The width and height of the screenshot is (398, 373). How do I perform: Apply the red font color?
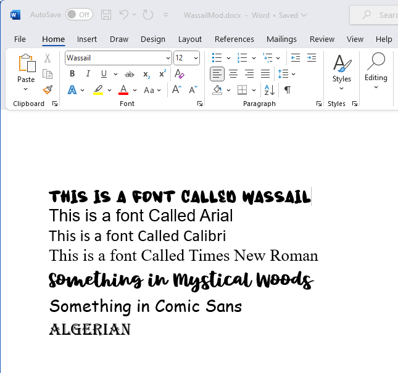(x=123, y=90)
